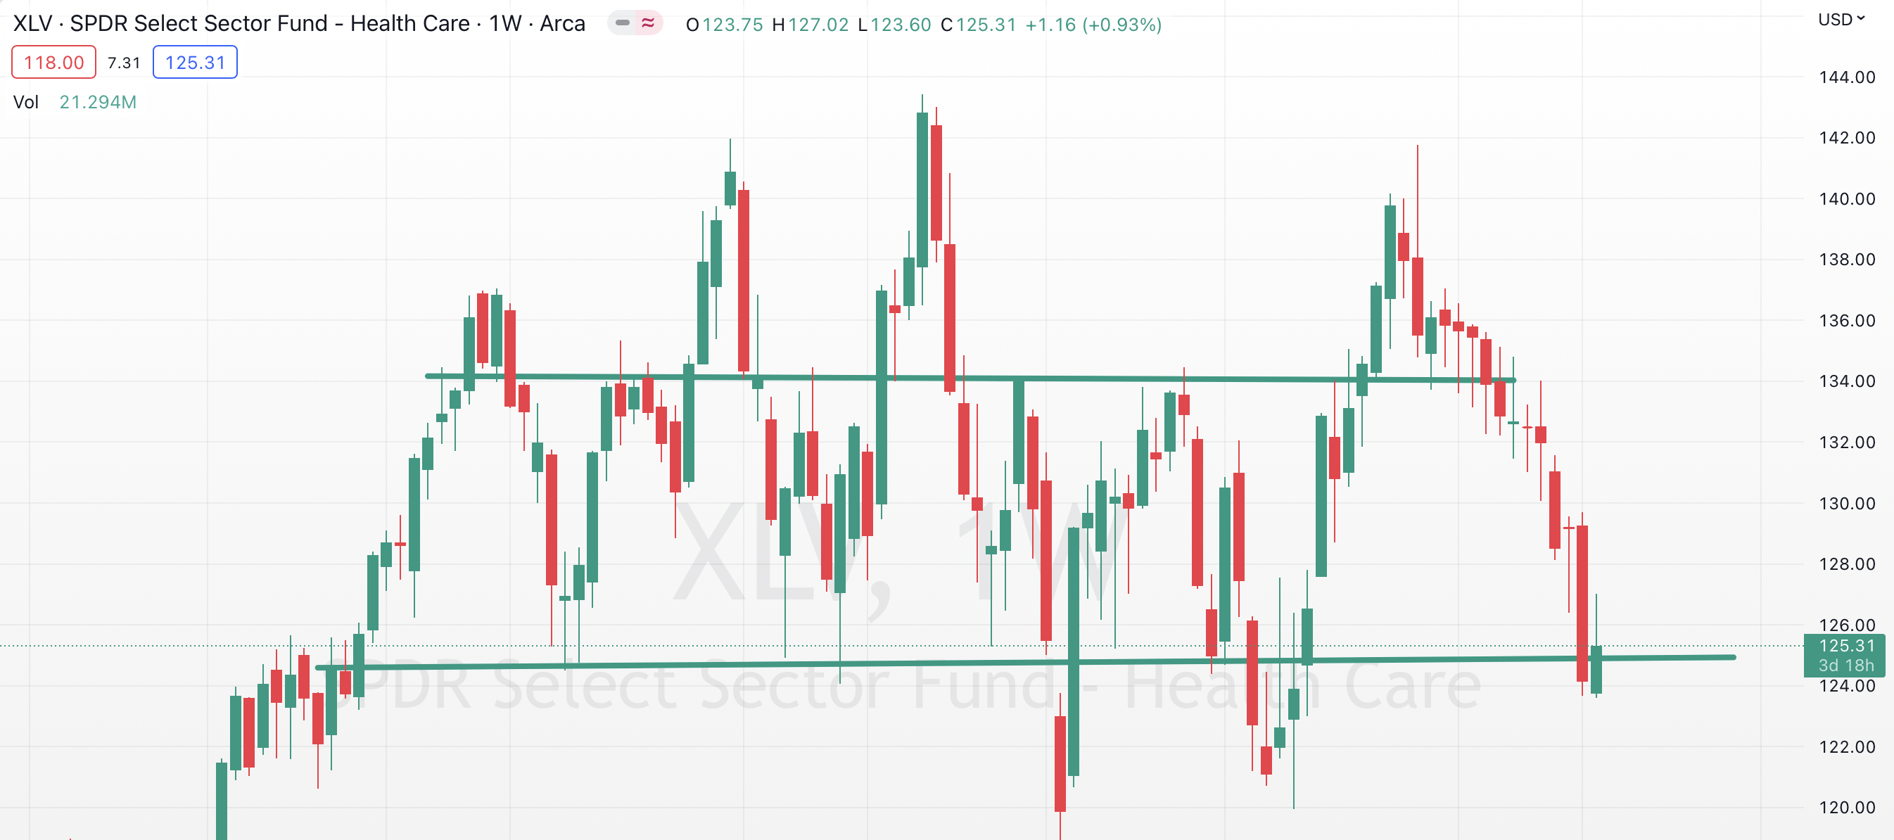The image size is (1894, 840).
Task: Click the current price 125.31 label on the price axis
Action: [1846, 645]
